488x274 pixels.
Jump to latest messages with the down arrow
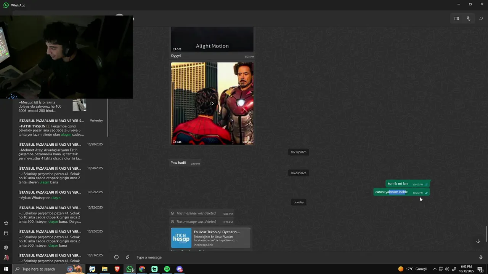tap(478, 241)
